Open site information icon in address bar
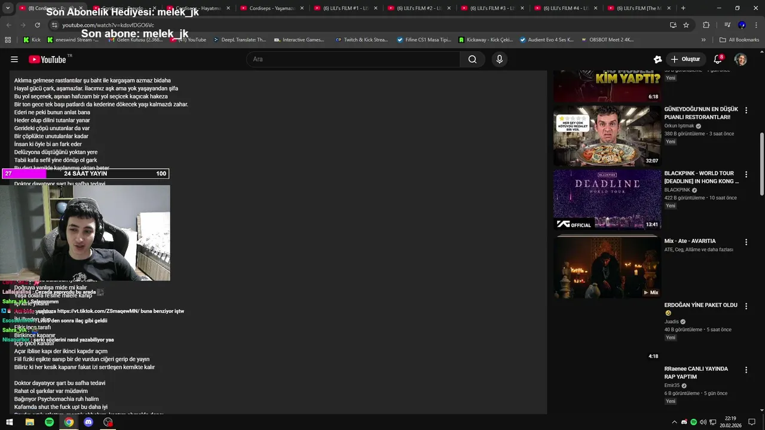The image size is (765, 430). (54, 25)
